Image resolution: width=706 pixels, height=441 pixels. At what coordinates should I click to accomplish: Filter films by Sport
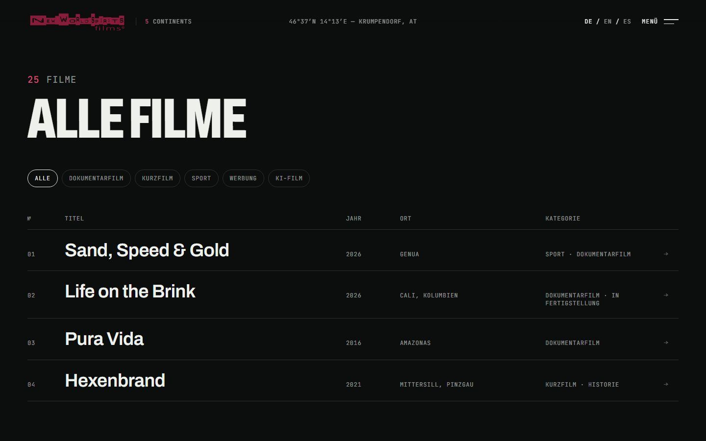point(202,178)
